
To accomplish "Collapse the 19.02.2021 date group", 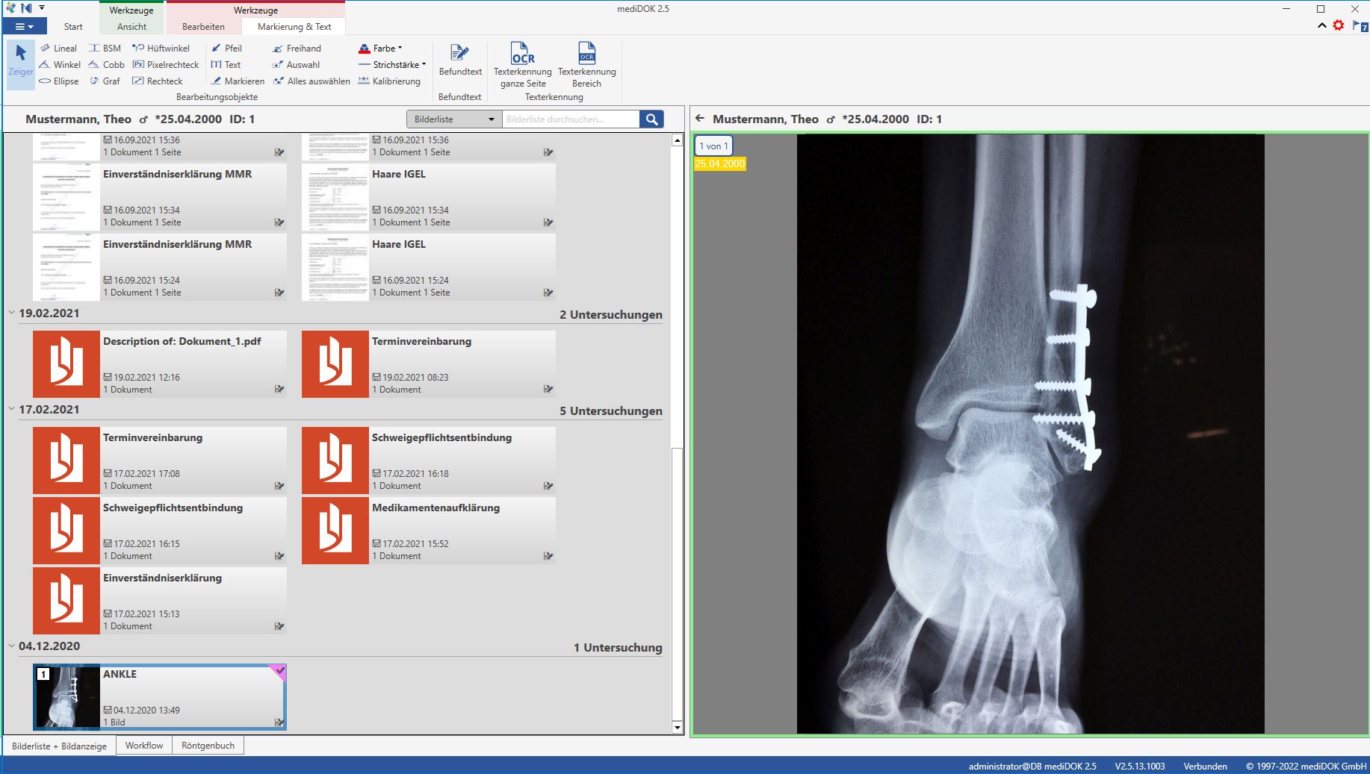I will [11, 313].
